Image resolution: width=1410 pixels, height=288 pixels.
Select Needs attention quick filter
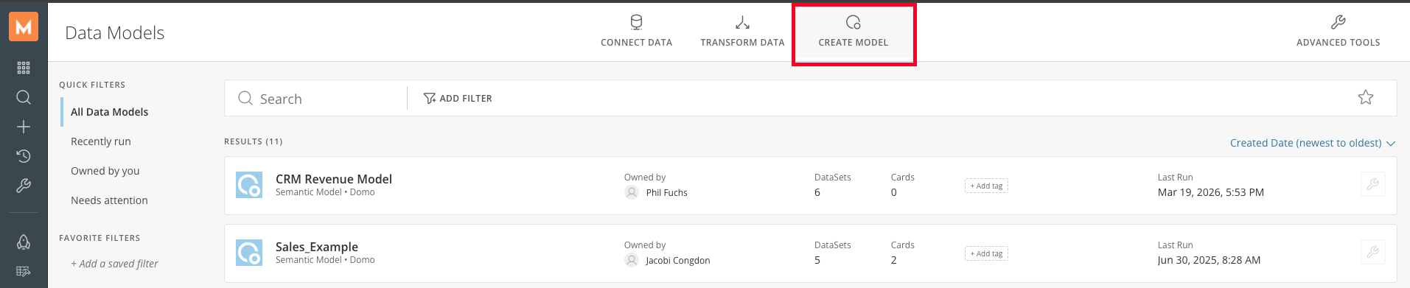[109, 200]
